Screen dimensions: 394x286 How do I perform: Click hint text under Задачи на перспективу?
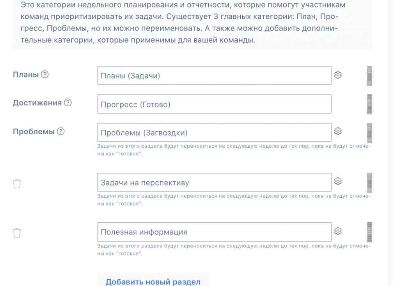pyautogui.click(x=234, y=200)
